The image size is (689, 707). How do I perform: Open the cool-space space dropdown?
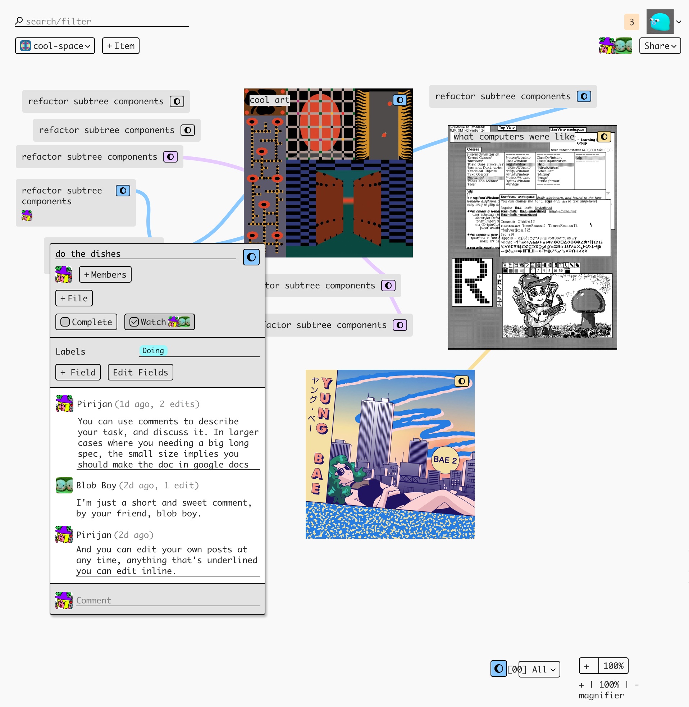pos(55,46)
